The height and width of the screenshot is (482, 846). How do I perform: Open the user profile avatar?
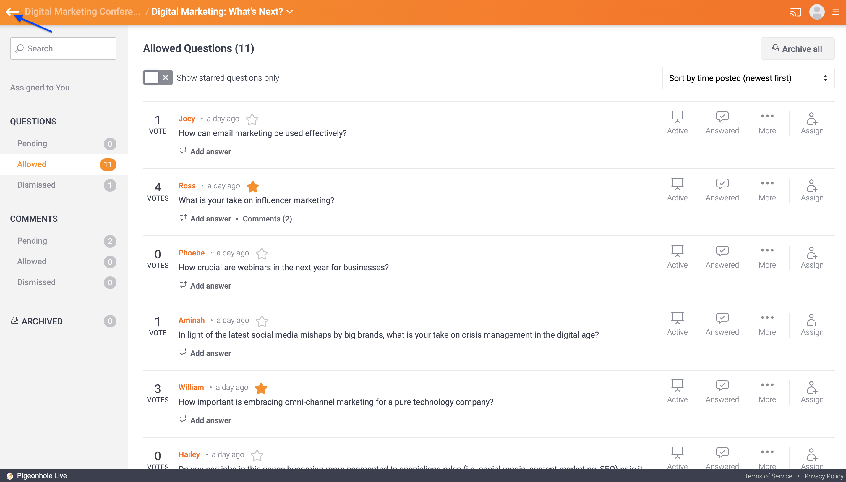click(x=816, y=12)
